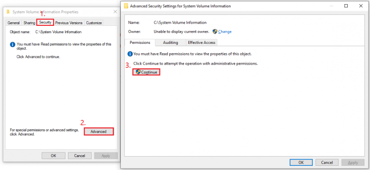
Task: Select the Security tab in Properties
Action: point(45,22)
